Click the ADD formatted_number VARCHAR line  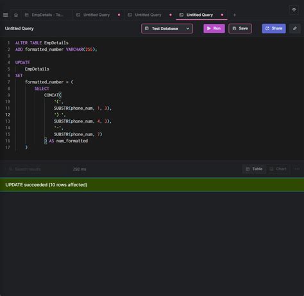(x=56, y=49)
